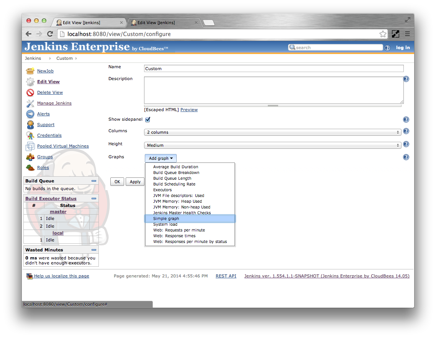
Task: Open the Preview link under Description
Action: tap(189, 110)
